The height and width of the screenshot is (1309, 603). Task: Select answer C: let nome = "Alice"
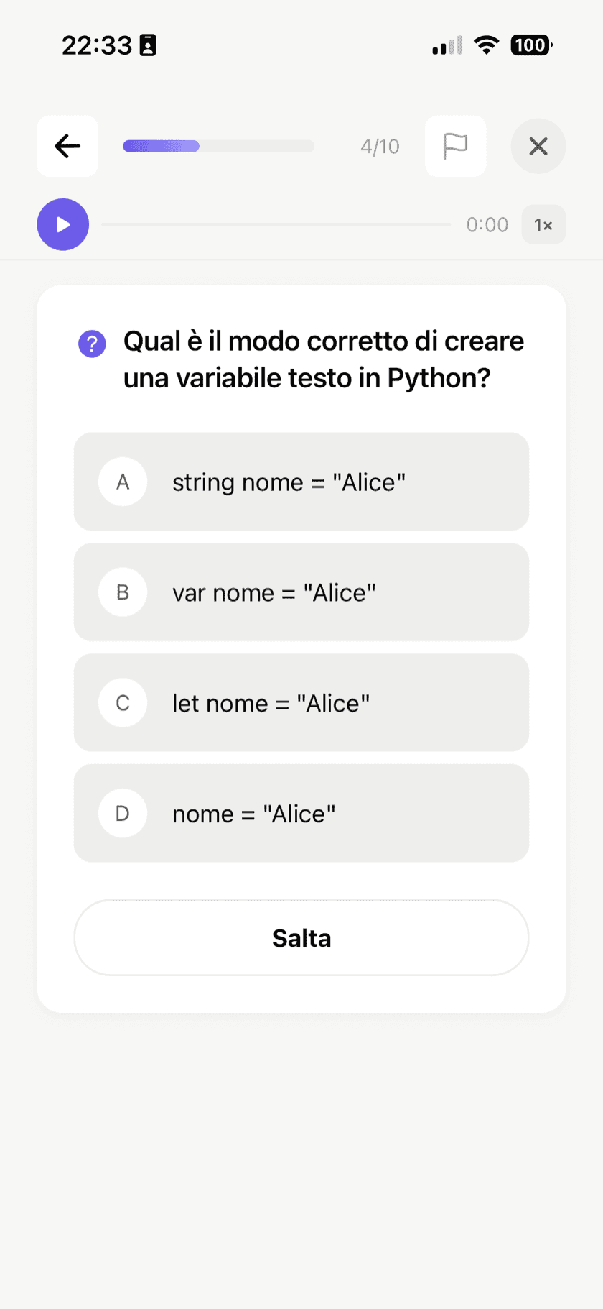pos(301,703)
